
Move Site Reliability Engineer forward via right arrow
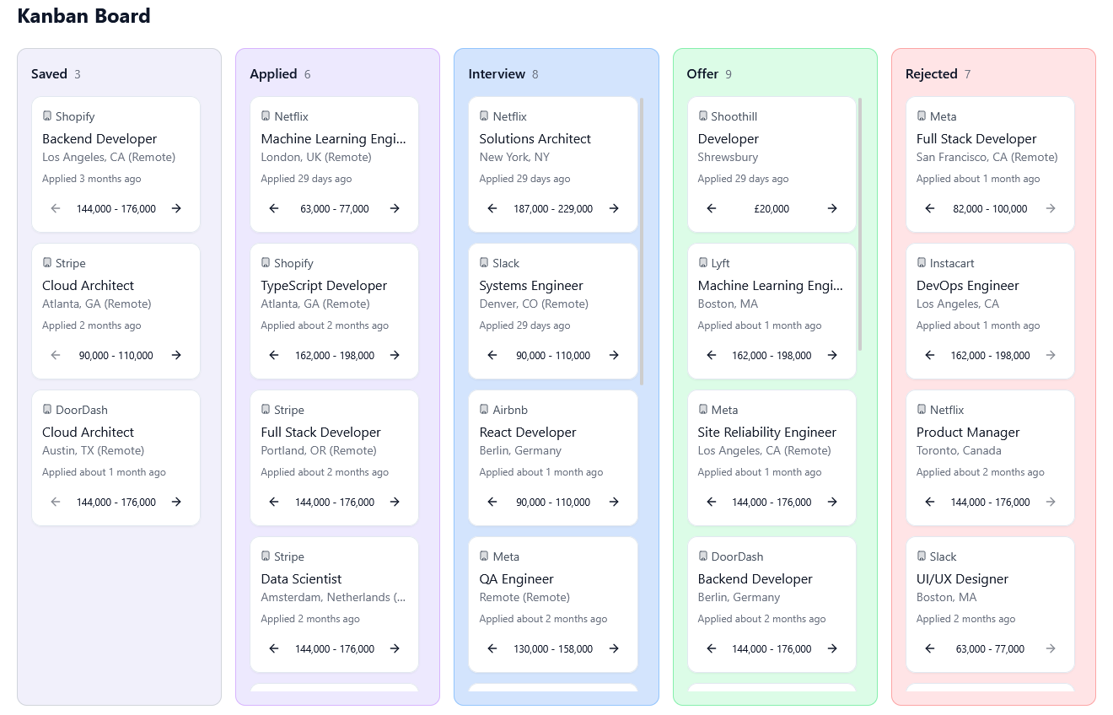832,502
